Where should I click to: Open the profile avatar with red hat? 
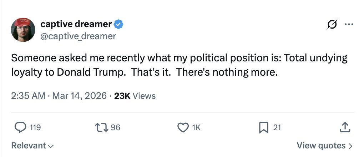[23, 30]
